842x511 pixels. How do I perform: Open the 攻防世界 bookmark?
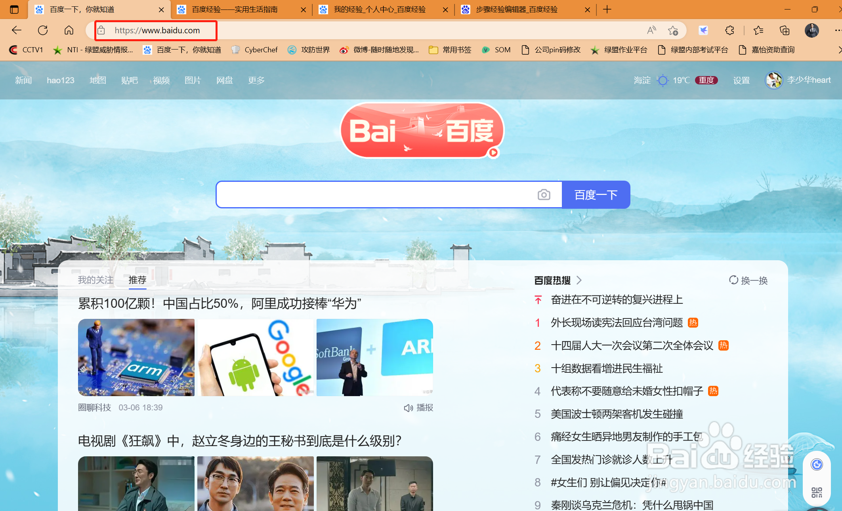pos(309,50)
